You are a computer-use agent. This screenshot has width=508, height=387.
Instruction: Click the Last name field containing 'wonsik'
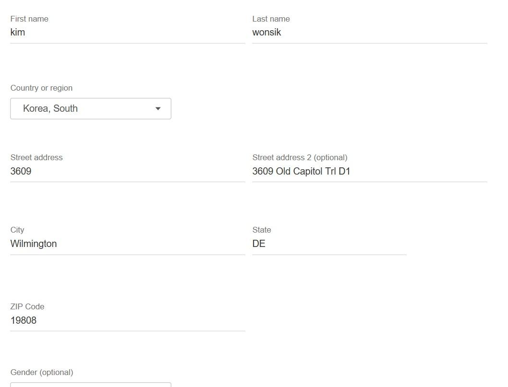[x=369, y=33]
